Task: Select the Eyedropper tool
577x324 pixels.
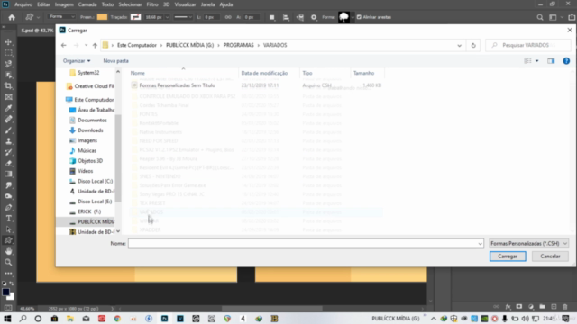Action: (8, 108)
